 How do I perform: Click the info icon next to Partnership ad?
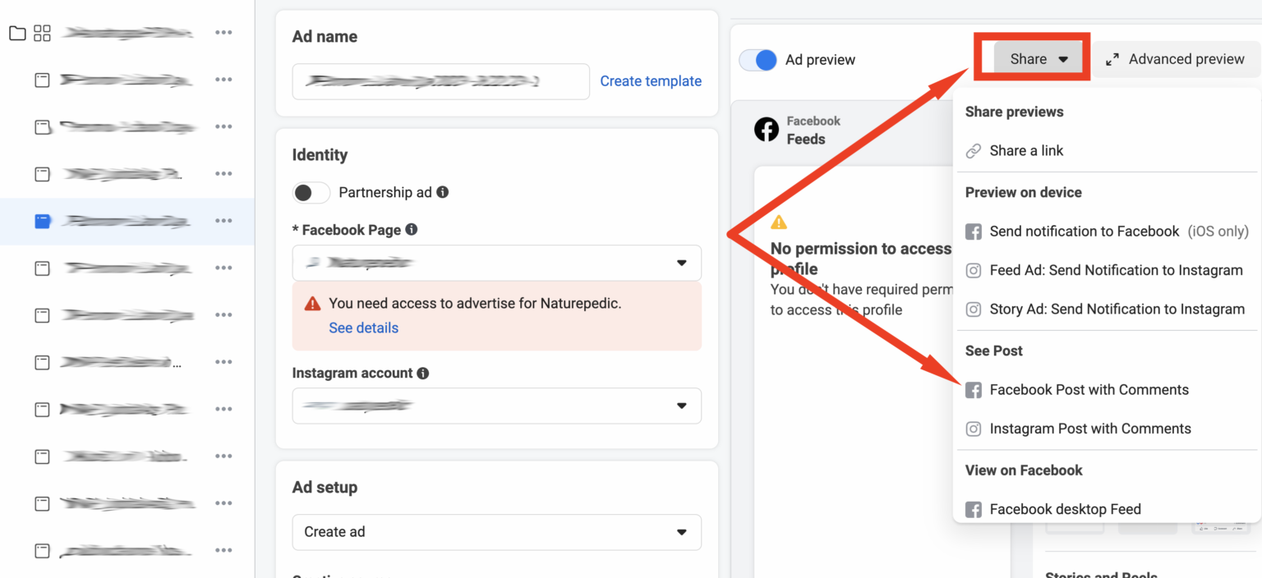click(x=443, y=192)
